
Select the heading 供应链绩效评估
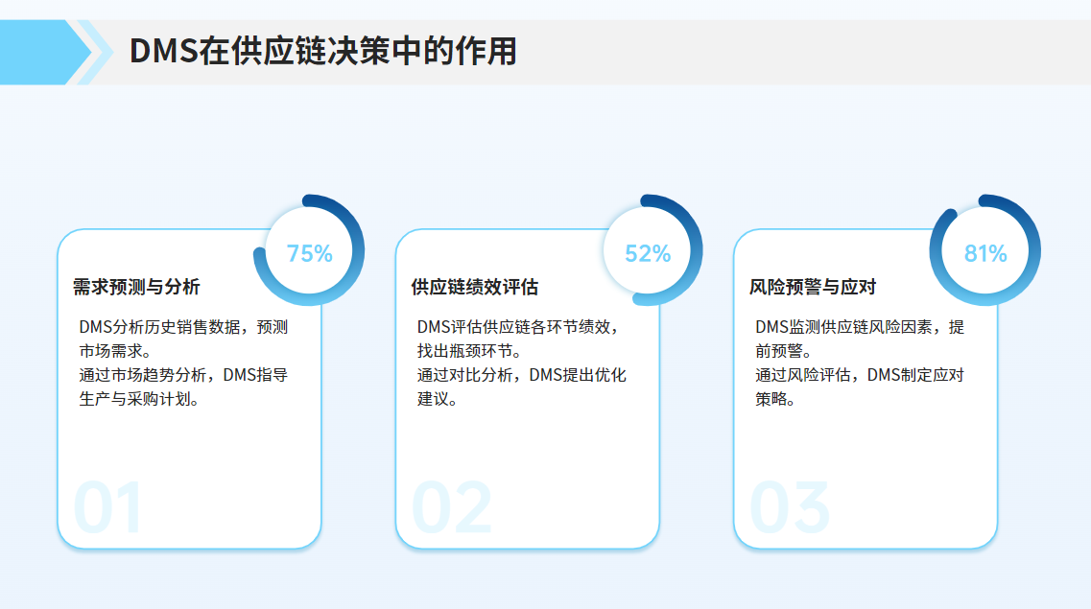click(475, 287)
